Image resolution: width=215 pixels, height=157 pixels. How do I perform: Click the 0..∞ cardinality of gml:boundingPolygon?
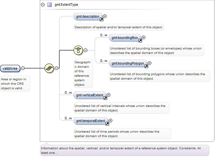(x=104, y=61)
